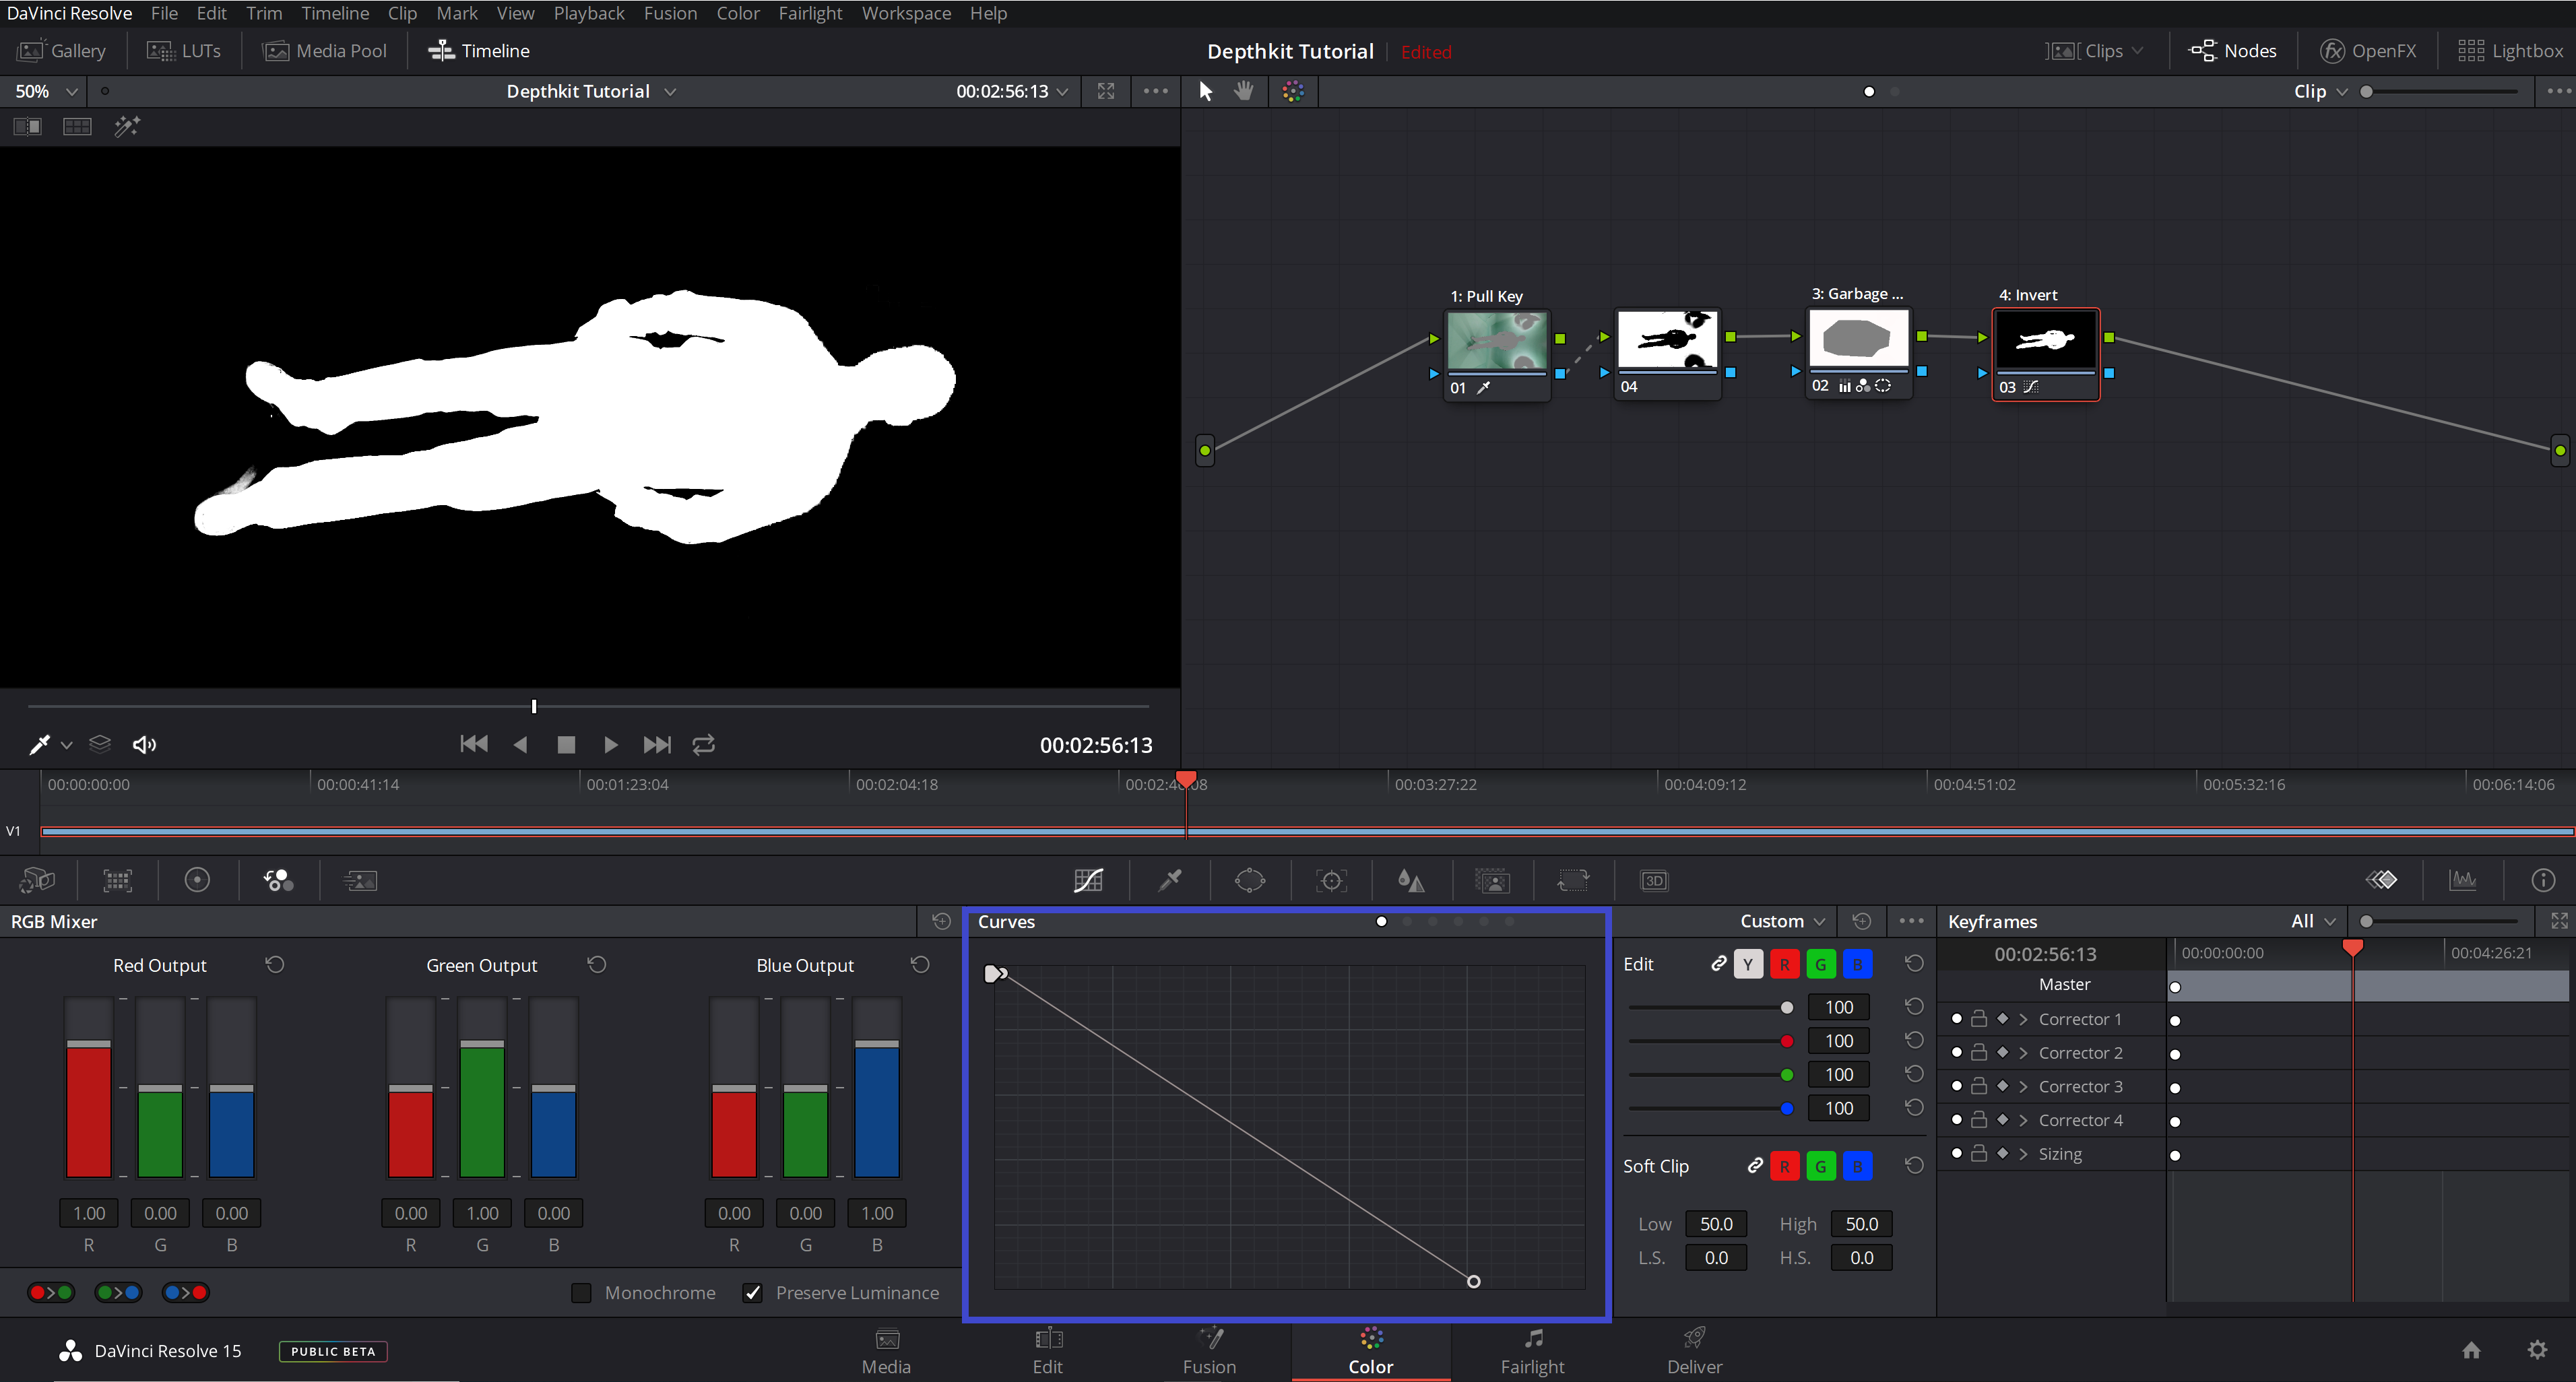This screenshot has width=2576, height=1382.
Task: Toggle the Y luminance curve channel
Action: 1747,965
